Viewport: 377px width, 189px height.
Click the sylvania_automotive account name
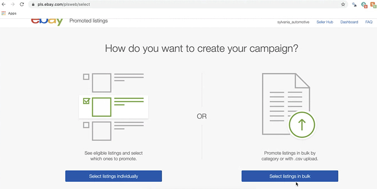pyautogui.click(x=293, y=22)
